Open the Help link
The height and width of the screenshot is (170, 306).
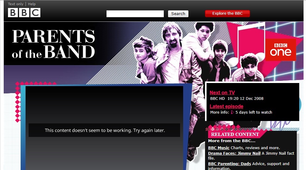point(32,4)
